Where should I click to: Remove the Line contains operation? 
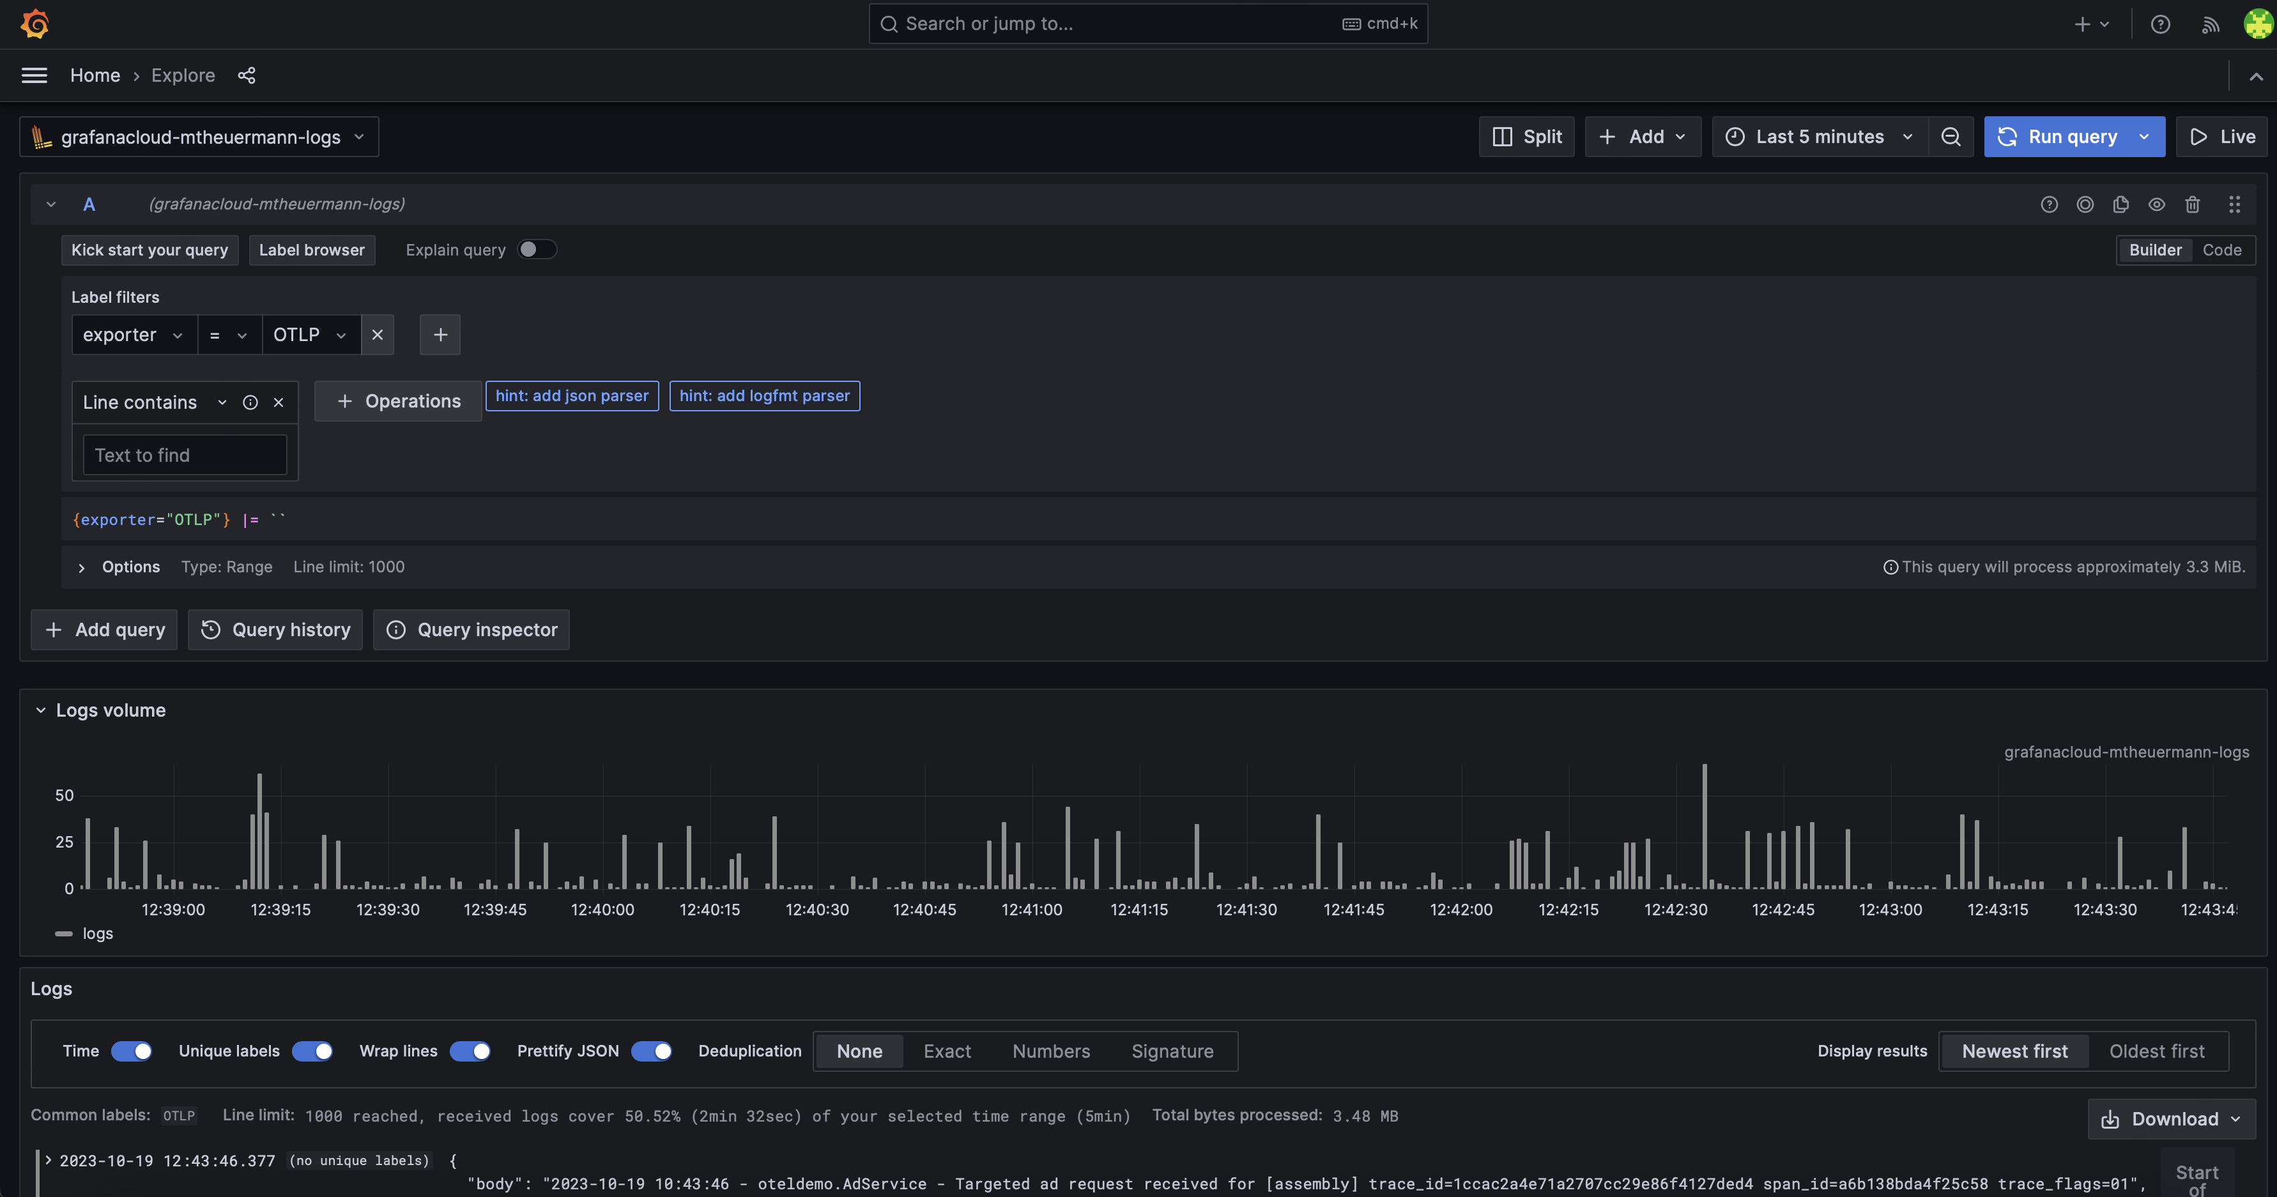[x=279, y=402]
